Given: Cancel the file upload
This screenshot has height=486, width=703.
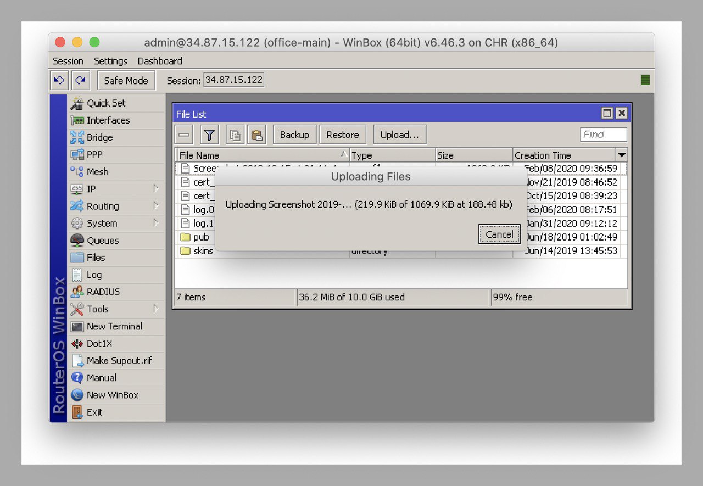Looking at the screenshot, I should [499, 234].
